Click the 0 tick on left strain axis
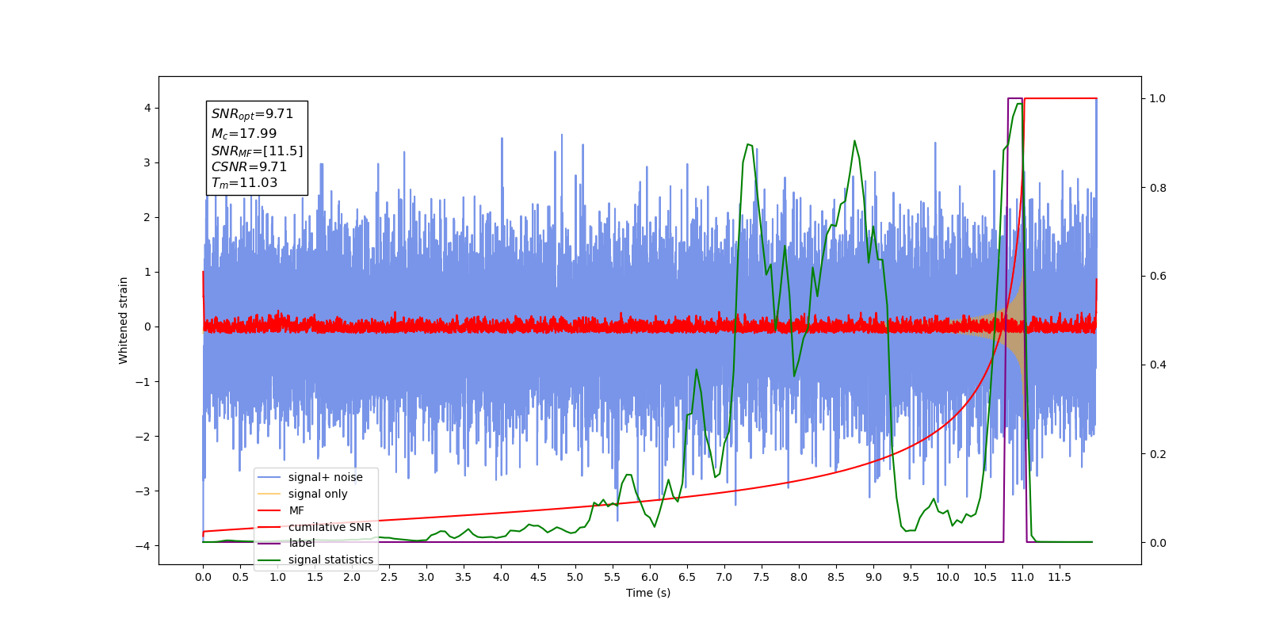 click(x=147, y=327)
